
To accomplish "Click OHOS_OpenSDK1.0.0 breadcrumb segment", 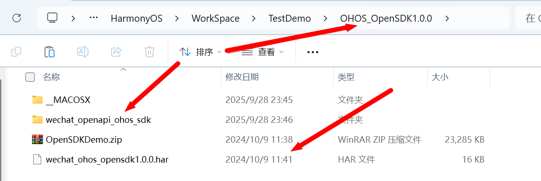I will point(386,18).
